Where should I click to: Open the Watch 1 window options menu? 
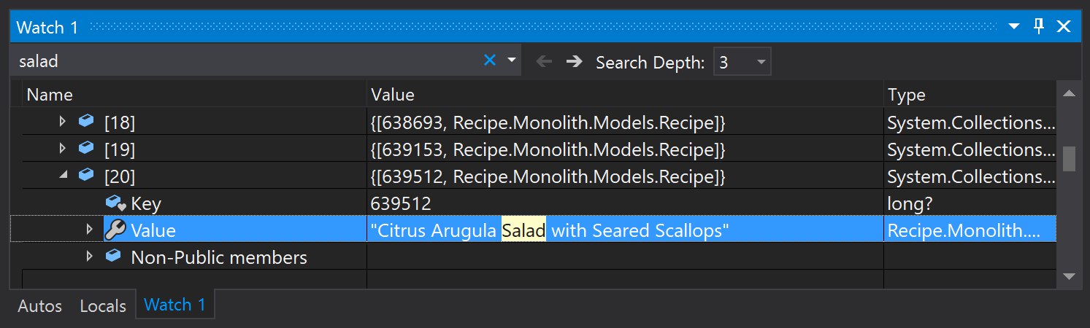point(1014,27)
